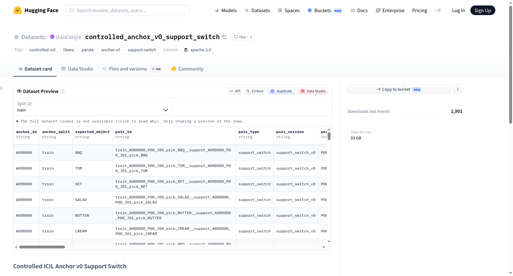Click the libero tag
The image size is (513, 276).
coord(69,50)
